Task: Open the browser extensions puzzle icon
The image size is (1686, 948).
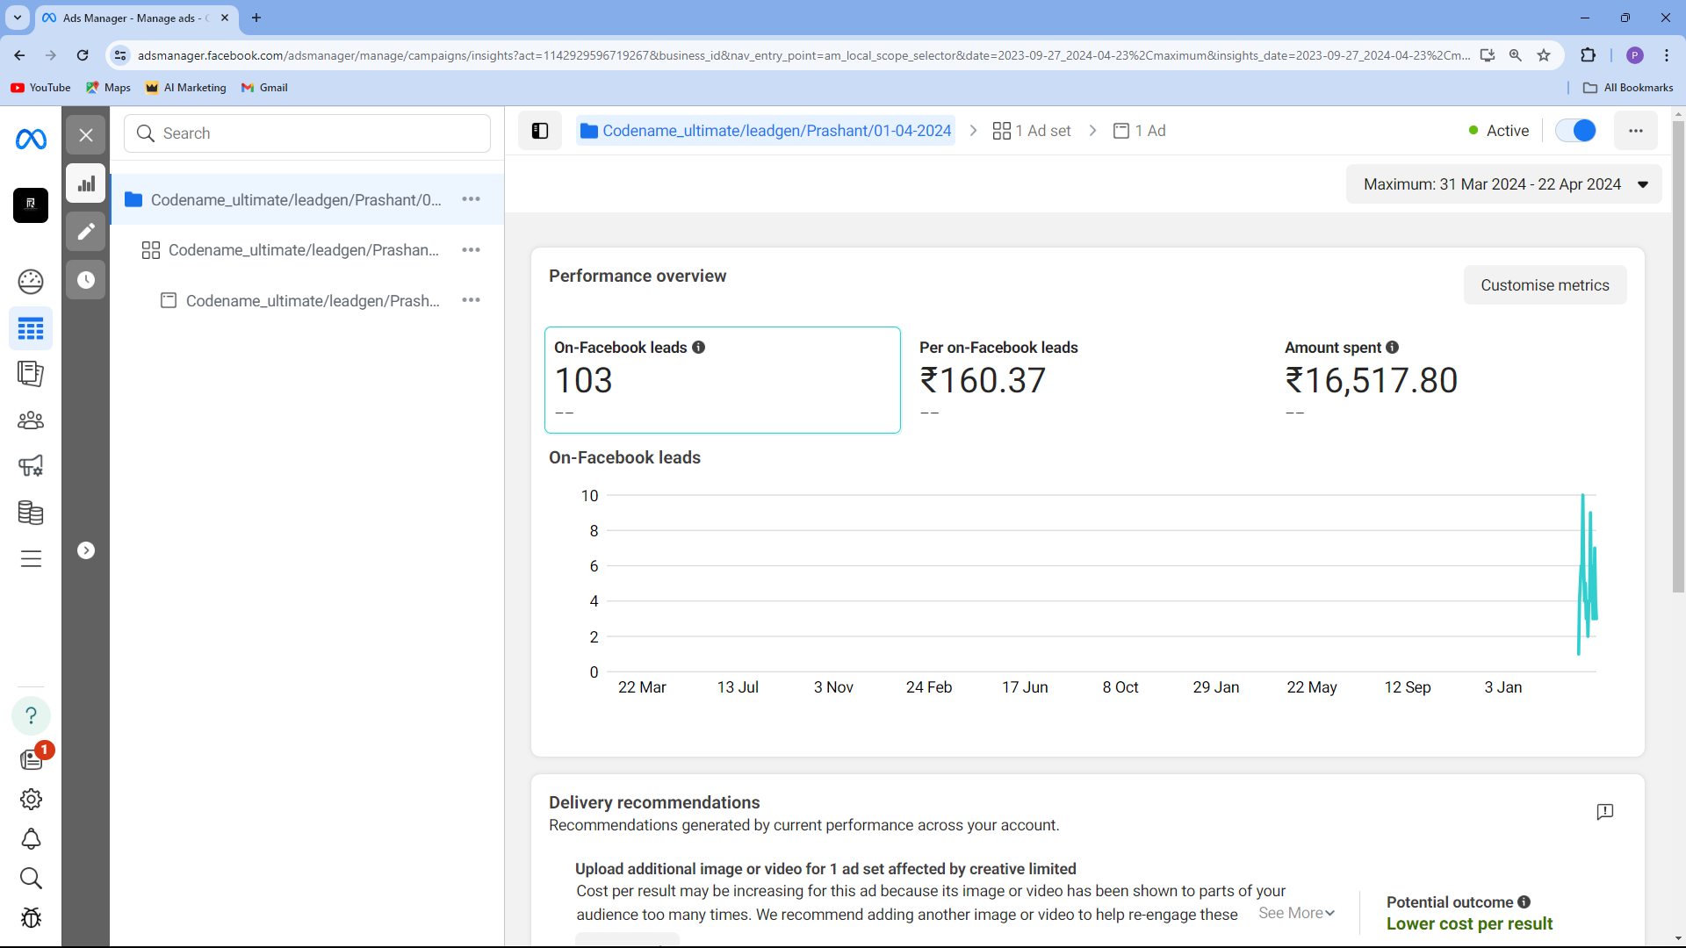Action: [1588, 55]
